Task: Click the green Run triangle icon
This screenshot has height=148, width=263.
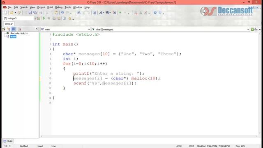Action: click(44, 18)
